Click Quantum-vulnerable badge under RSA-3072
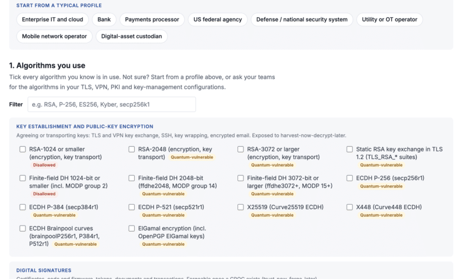 (272, 165)
